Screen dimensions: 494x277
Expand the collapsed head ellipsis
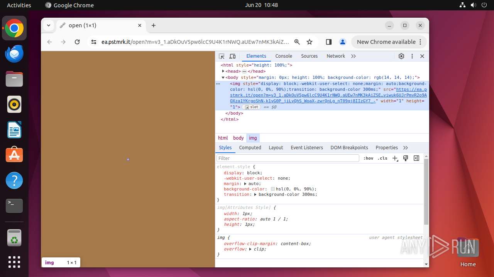click(244, 72)
